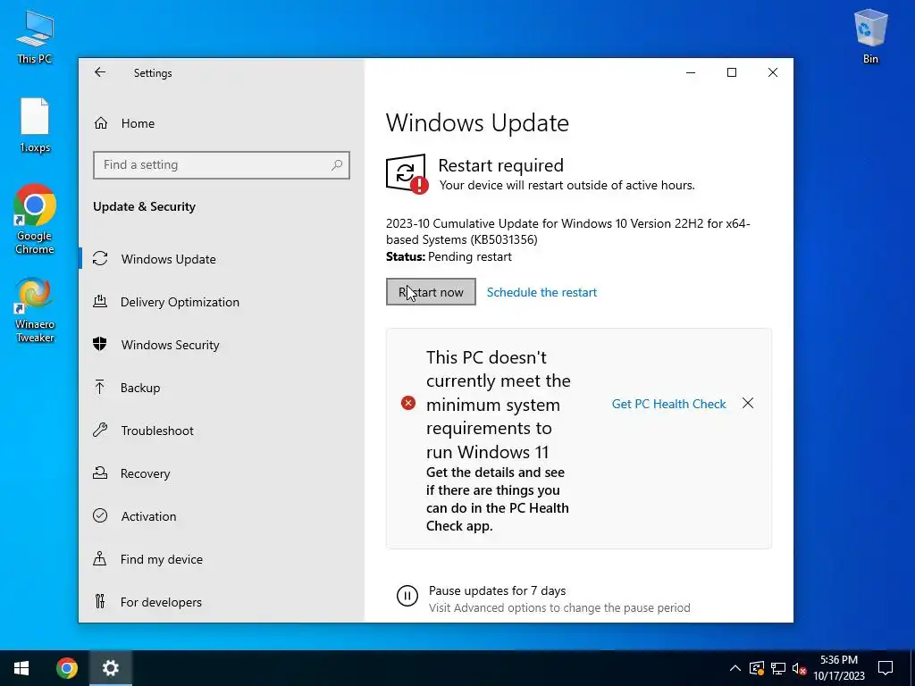The height and width of the screenshot is (686, 915).
Task: Minimize the Settings window
Action: point(691,72)
